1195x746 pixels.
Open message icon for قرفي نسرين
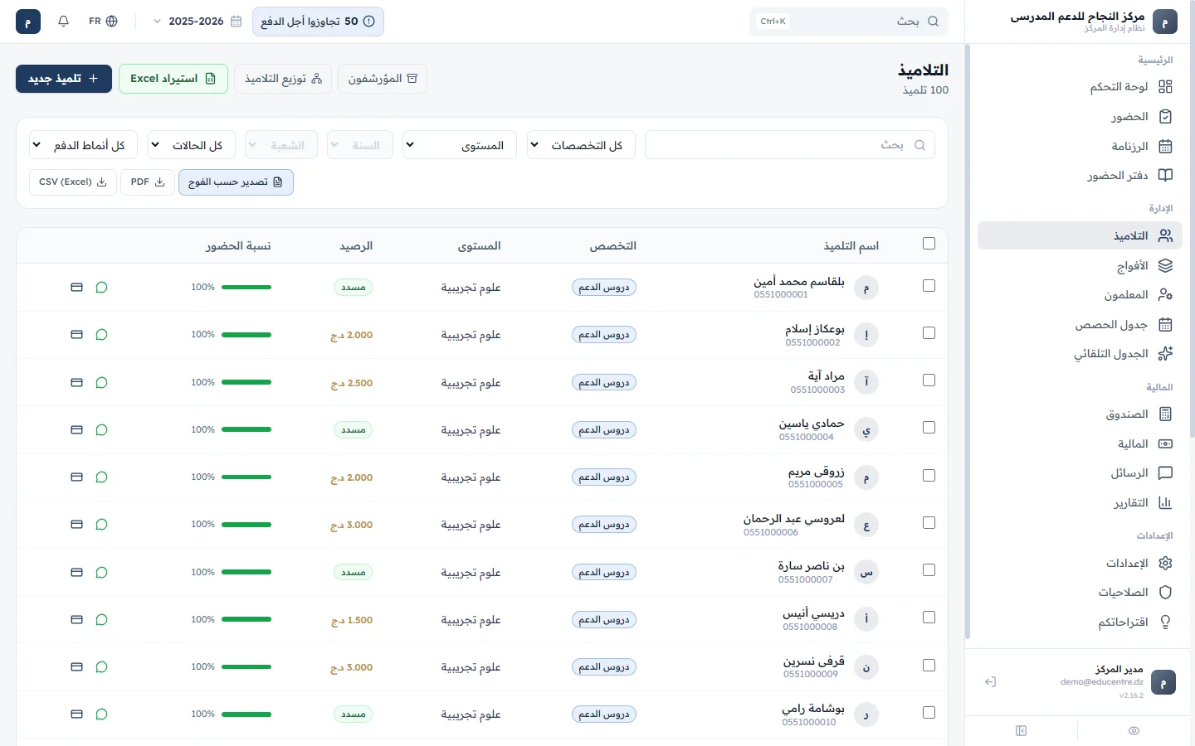[101, 667]
